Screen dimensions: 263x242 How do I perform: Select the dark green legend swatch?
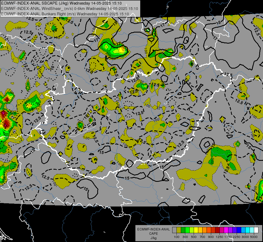click(183, 230)
